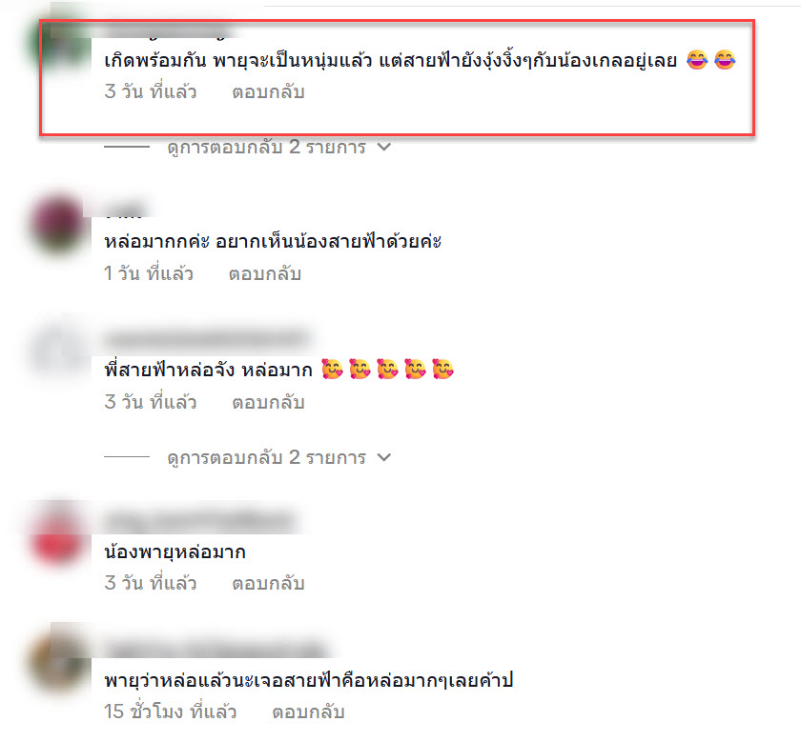Reply to the พี่สายฟ้าหล่อจัง comment
The width and height of the screenshot is (801, 742).
[268, 403]
